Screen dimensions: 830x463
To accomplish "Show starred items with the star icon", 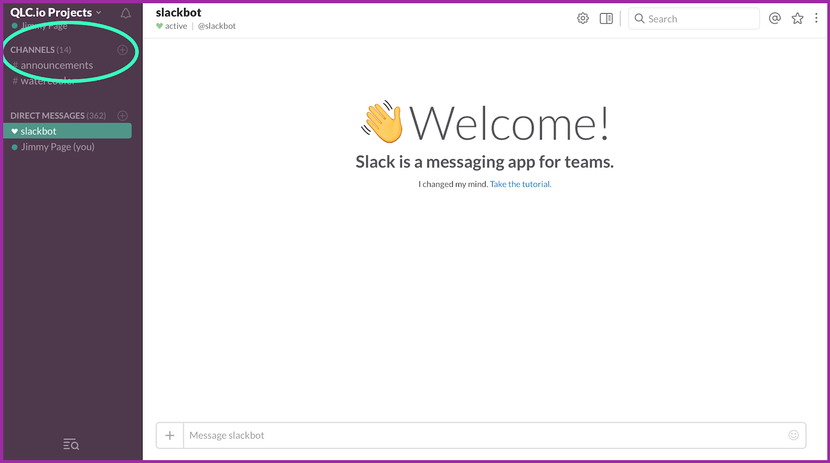I will pos(797,19).
